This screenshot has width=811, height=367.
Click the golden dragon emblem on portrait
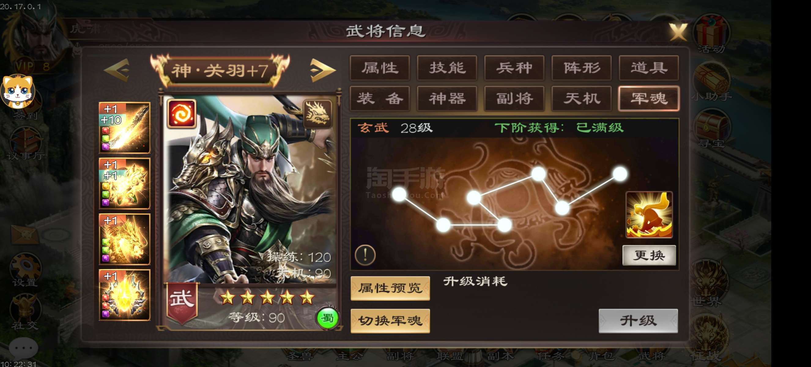[x=318, y=113]
